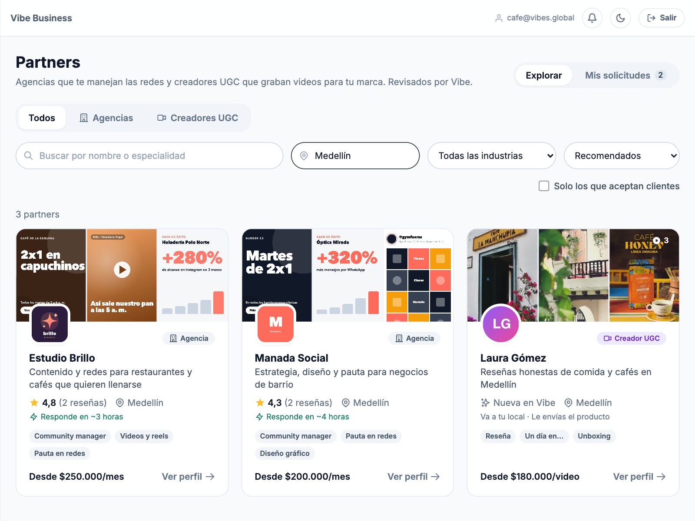The width and height of the screenshot is (695, 521).
Task: Click the star rating icon on Manada Social
Action: [x=260, y=402]
